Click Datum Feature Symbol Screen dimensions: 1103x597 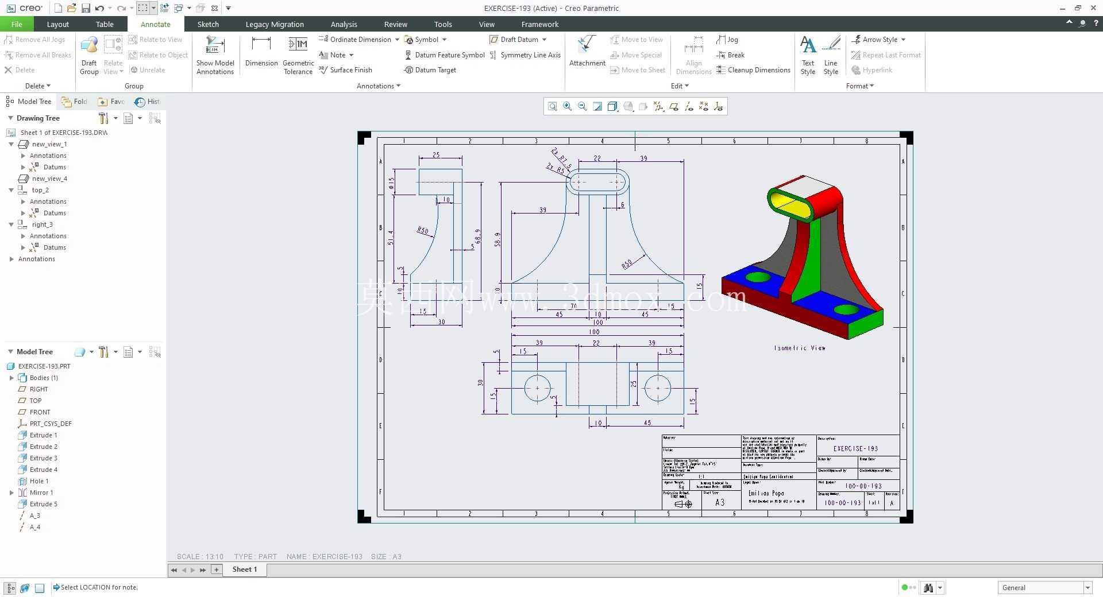tap(445, 55)
